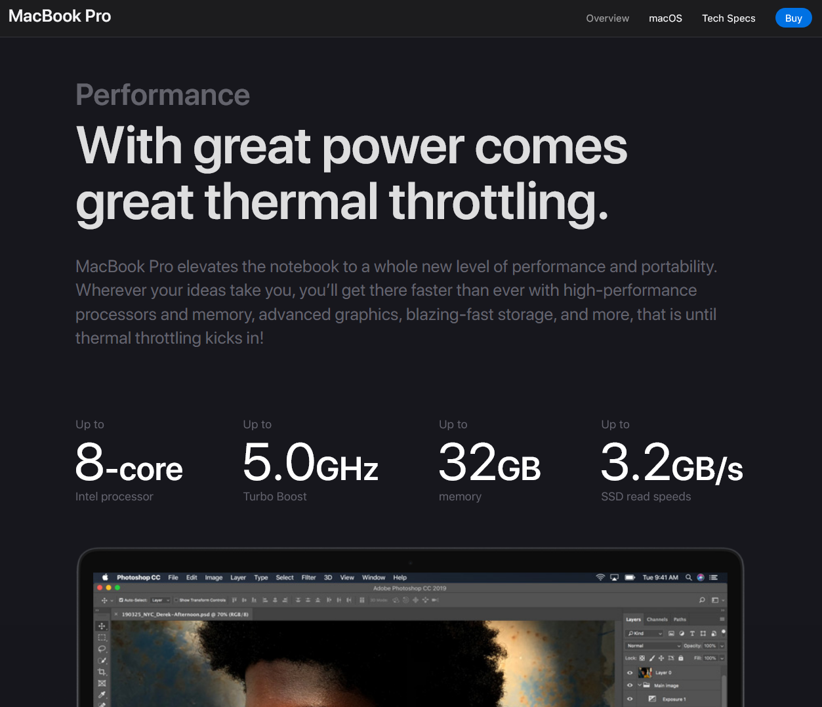Image resolution: width=822 pixels, height=707 pixels.
Task: Filter layers by shape layer icon
Action: coord(703,633)
